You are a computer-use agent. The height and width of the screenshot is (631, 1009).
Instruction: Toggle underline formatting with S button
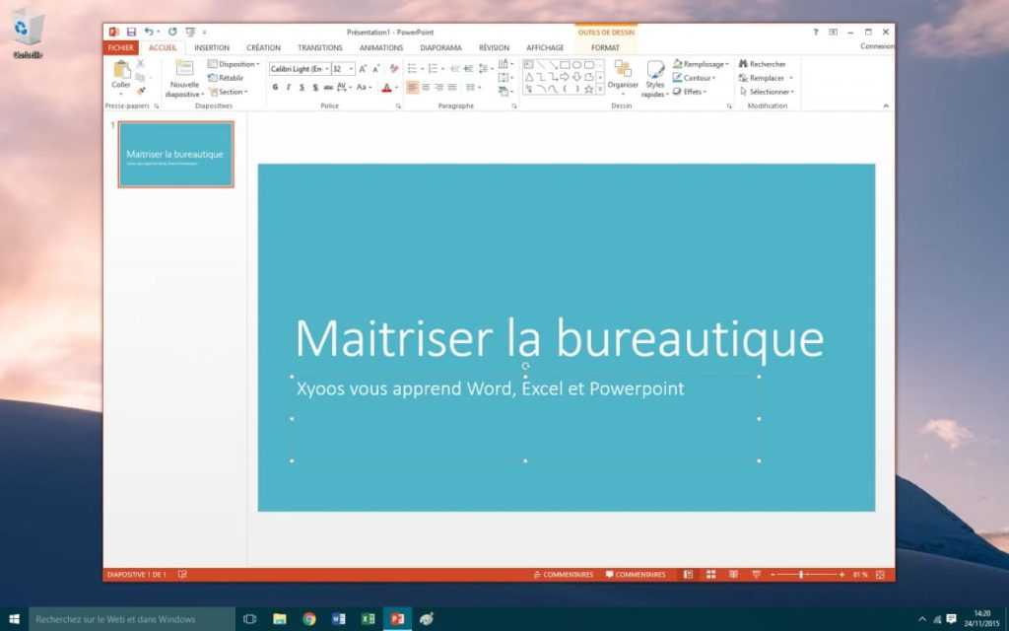pos(302,87)
